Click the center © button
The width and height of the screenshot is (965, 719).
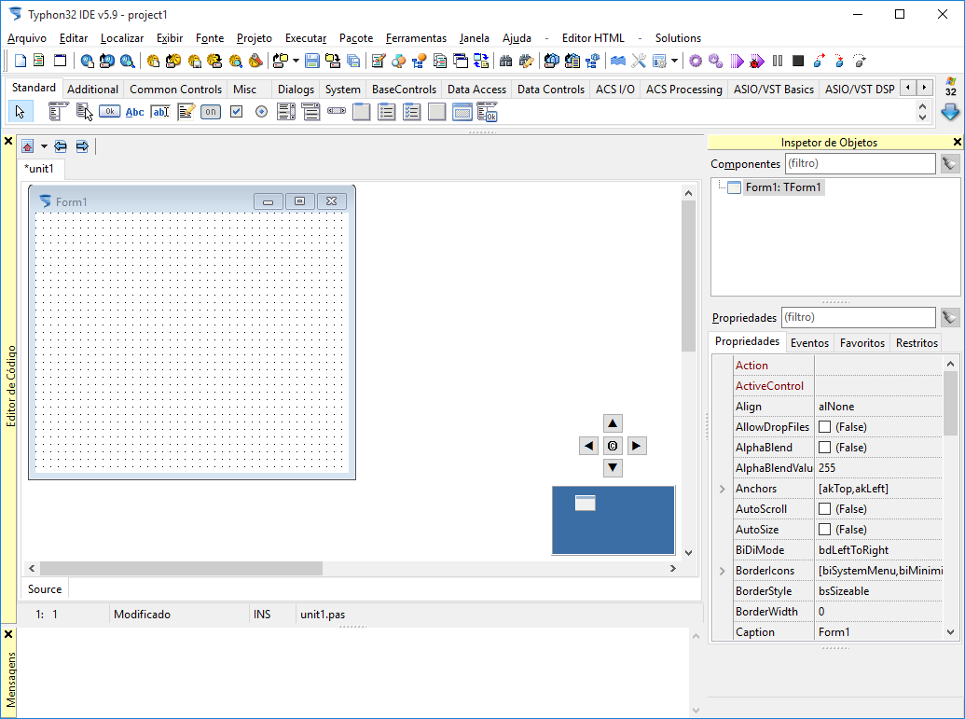coord(613,446)
